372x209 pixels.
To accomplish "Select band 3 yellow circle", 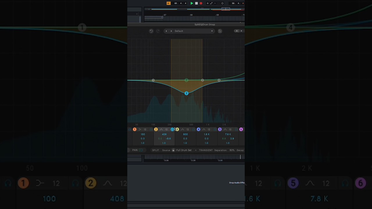I will [177, 129].
